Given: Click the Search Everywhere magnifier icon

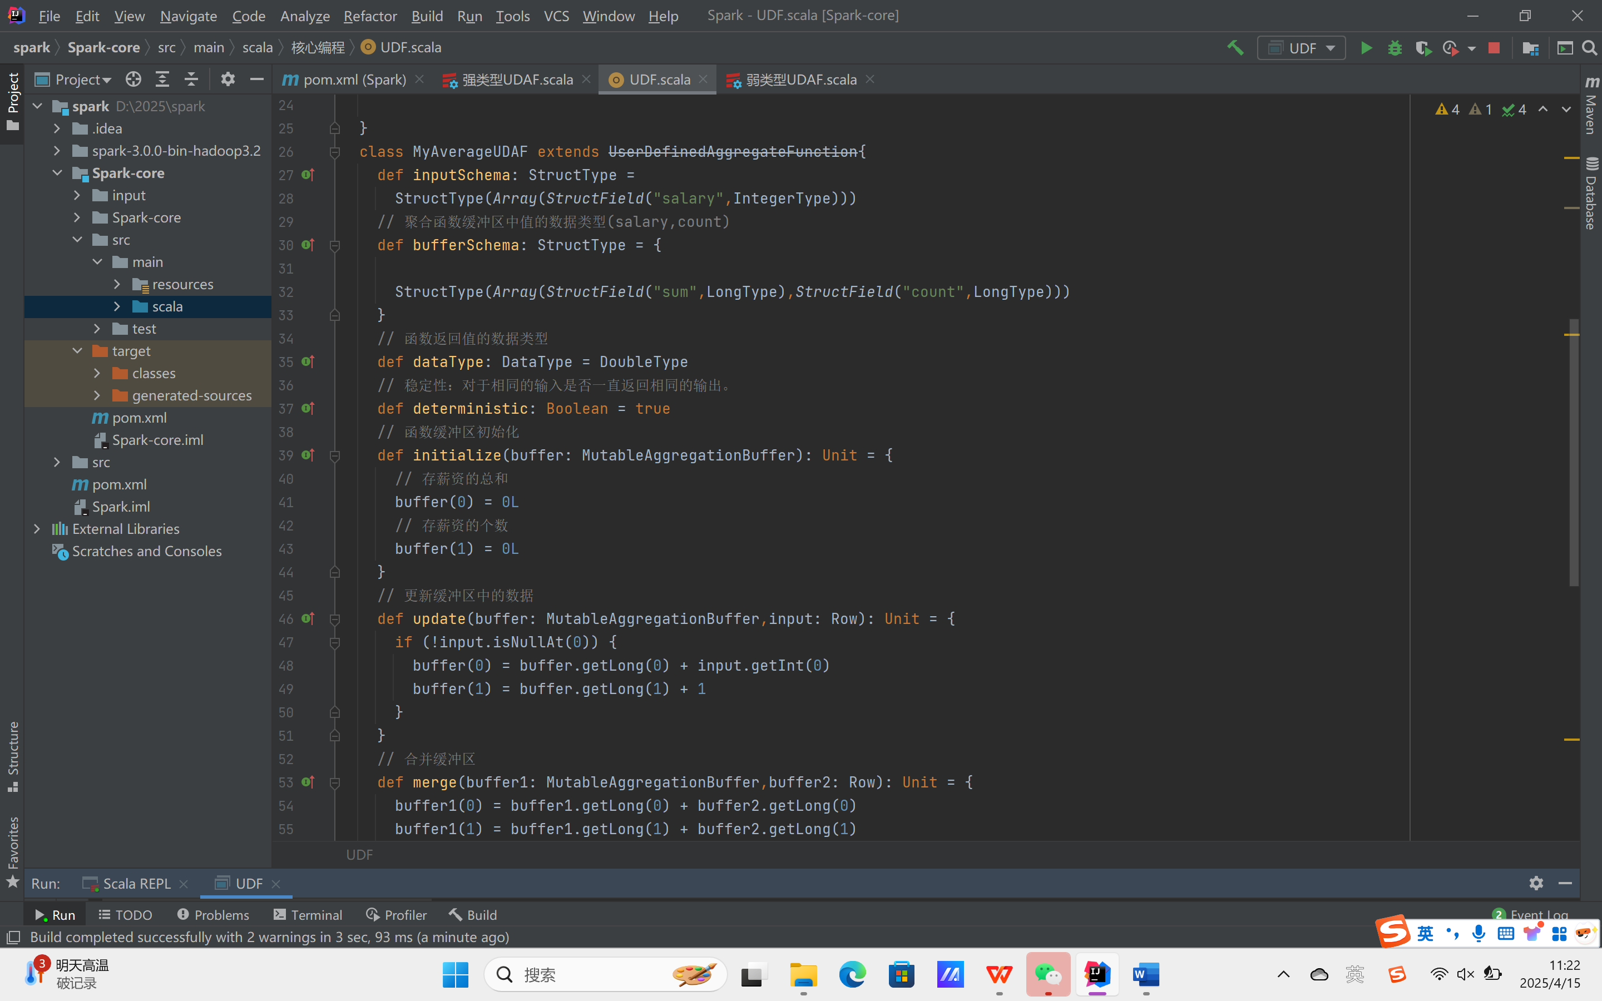Looking at the screenshot, I should tap(1589, 48).
